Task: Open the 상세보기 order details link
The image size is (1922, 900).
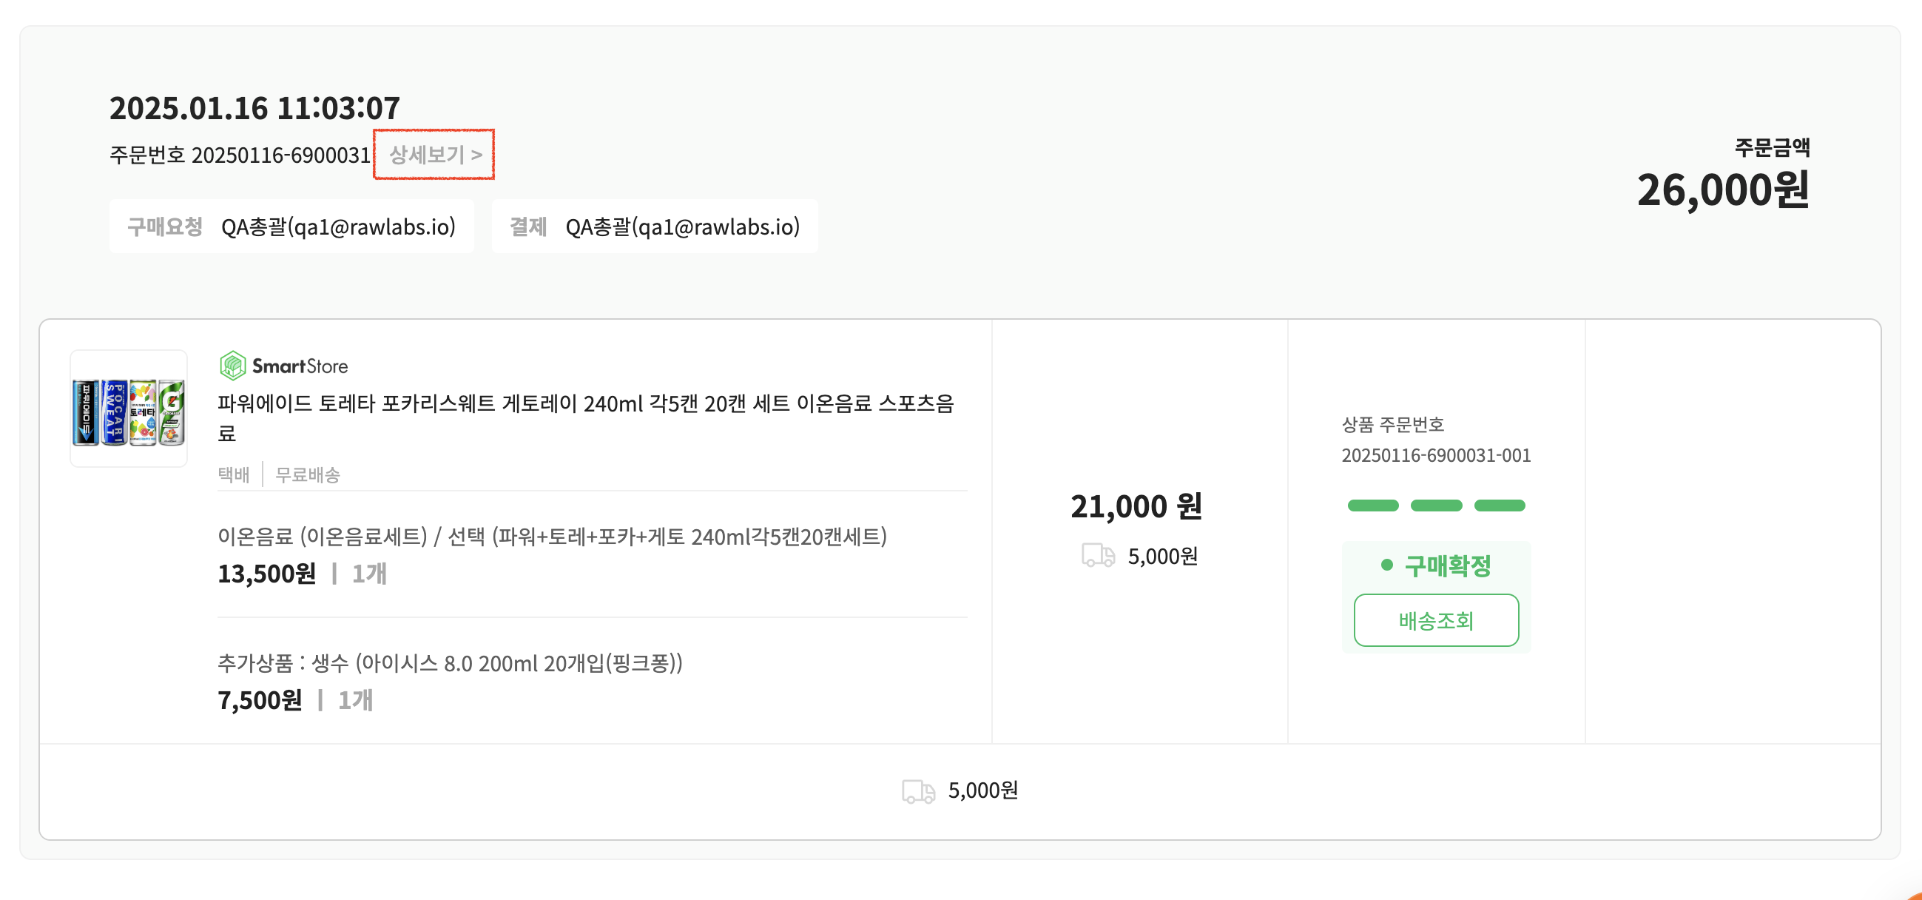Action: click(435, 155)
